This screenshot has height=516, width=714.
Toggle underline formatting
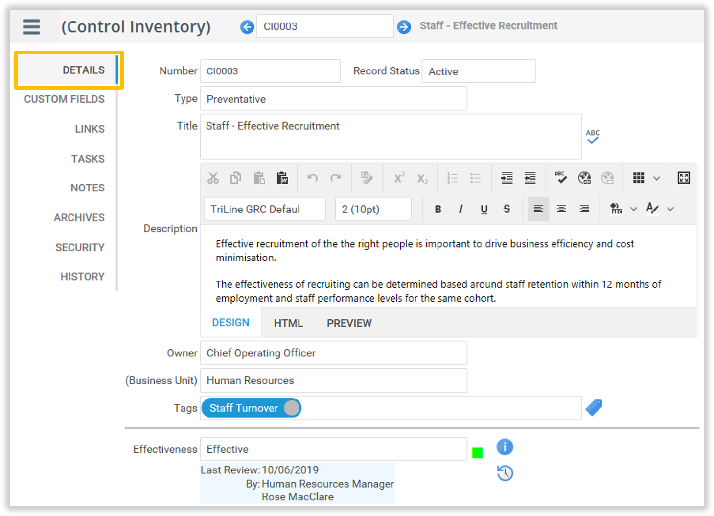click(x=484, y=209)
